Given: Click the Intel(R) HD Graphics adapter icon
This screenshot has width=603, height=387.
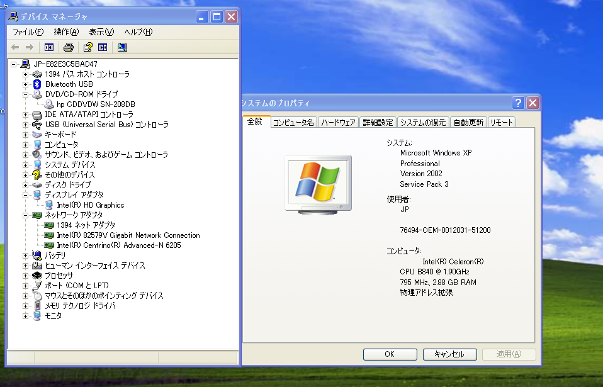Looking at the screenshot, I should pyautogui.click(x=49, y=205).
